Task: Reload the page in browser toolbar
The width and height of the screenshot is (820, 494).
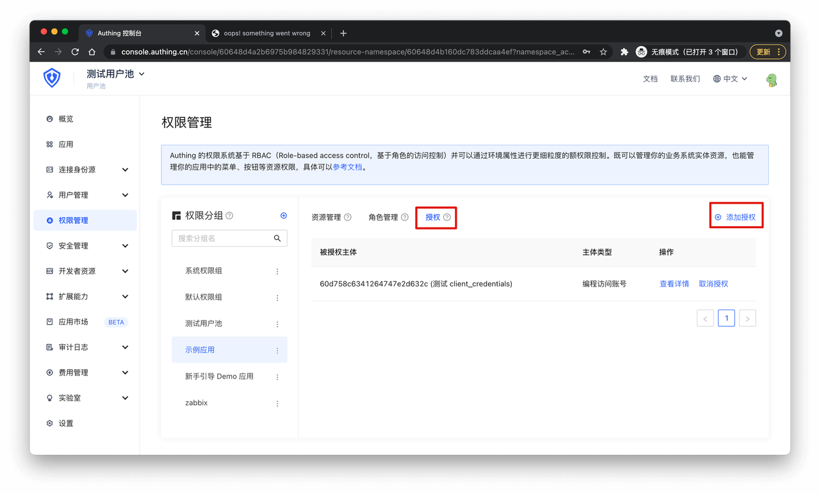Action: [75, 52]
